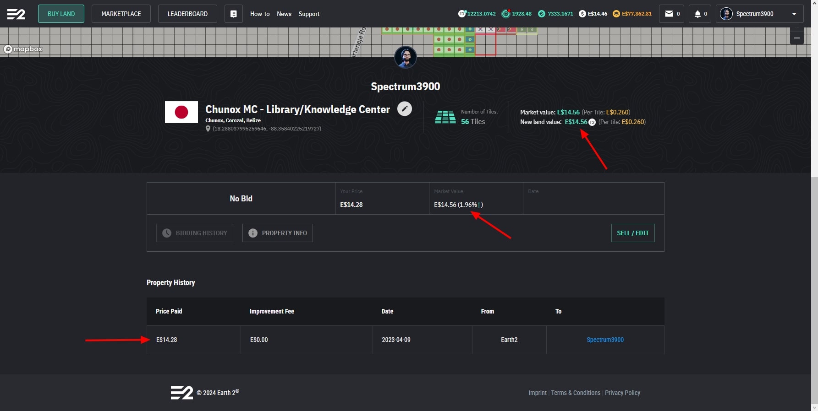Collapse the map with the minus button

click(x=796, y=38)
